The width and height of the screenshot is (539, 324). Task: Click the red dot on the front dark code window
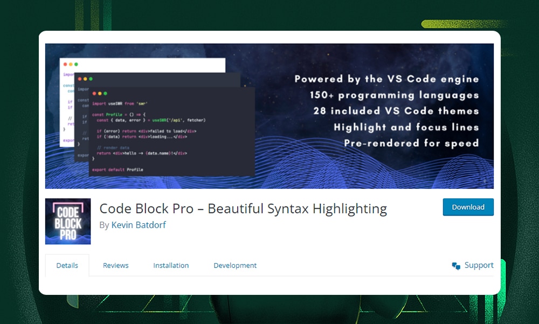(x=94, y=93)
